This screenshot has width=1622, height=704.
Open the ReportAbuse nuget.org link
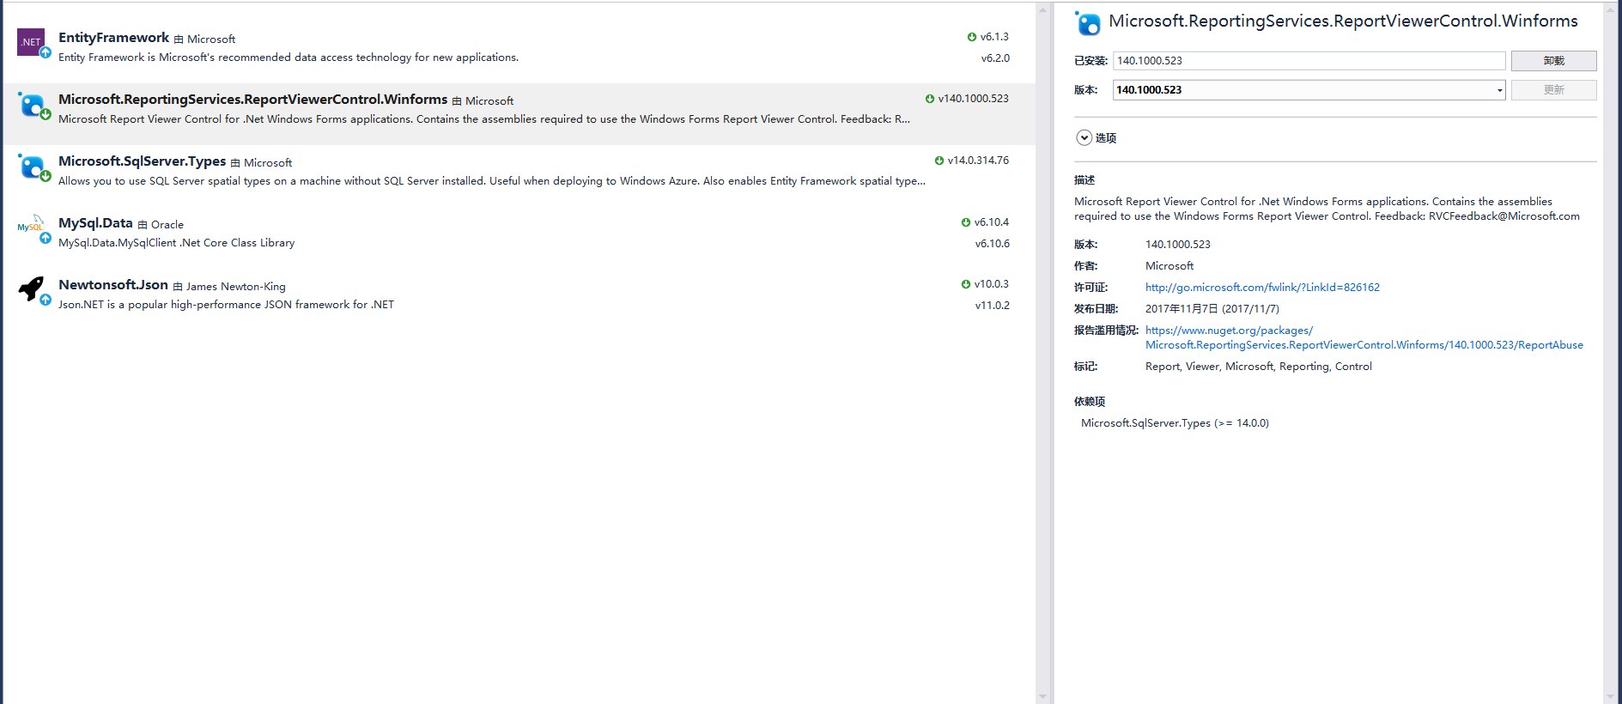point(1364,337)
